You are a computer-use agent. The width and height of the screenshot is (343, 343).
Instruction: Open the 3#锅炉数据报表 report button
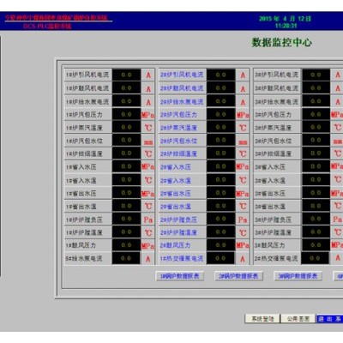point(298,276)
